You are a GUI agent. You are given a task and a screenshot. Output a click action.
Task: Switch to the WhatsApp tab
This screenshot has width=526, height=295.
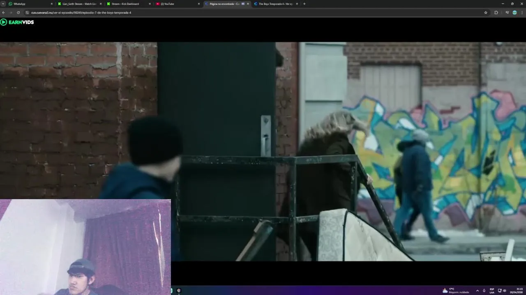click(31, 4)
